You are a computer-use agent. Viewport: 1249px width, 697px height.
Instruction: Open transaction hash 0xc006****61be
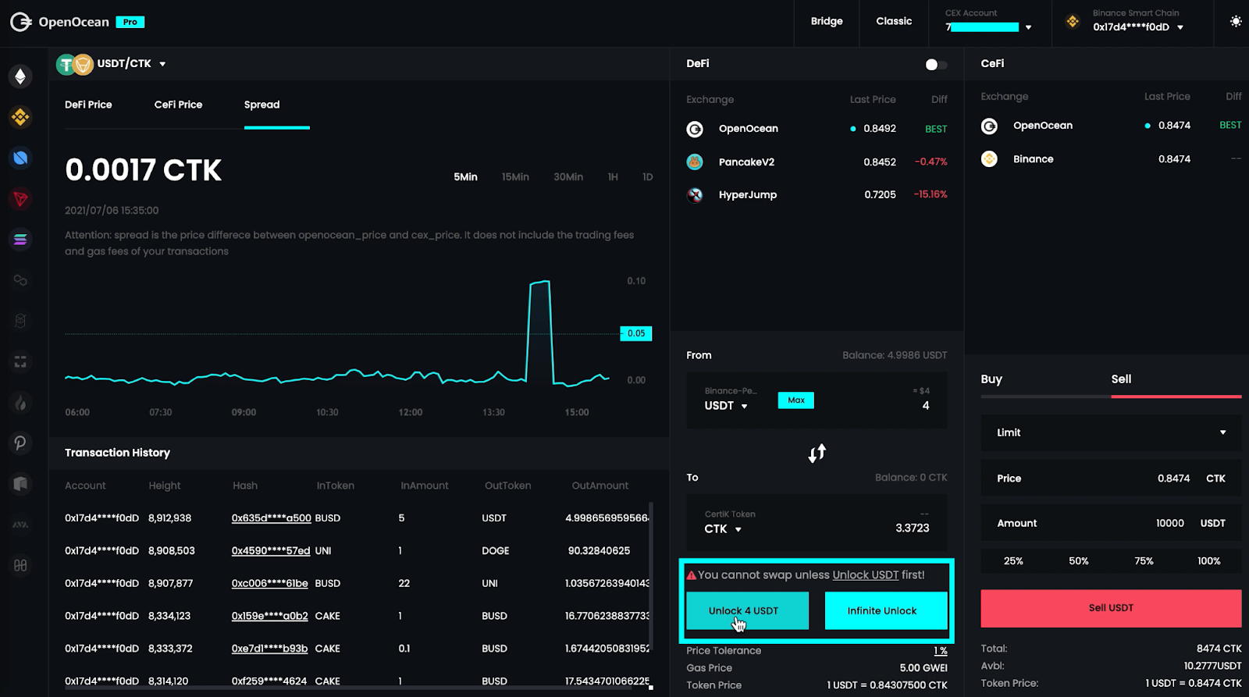pos(269,584)
